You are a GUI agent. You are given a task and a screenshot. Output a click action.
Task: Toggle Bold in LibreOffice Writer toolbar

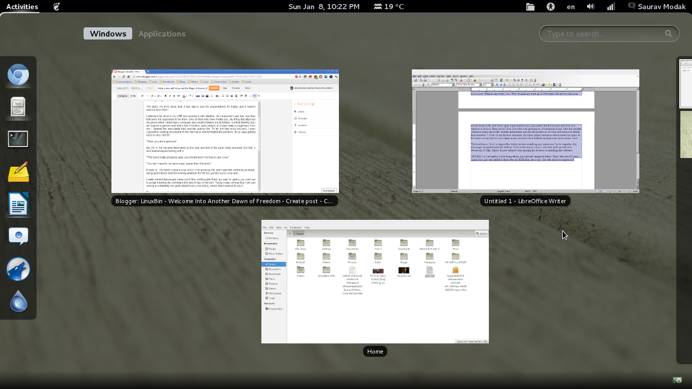pyautogui.click(x=497, y=85)
